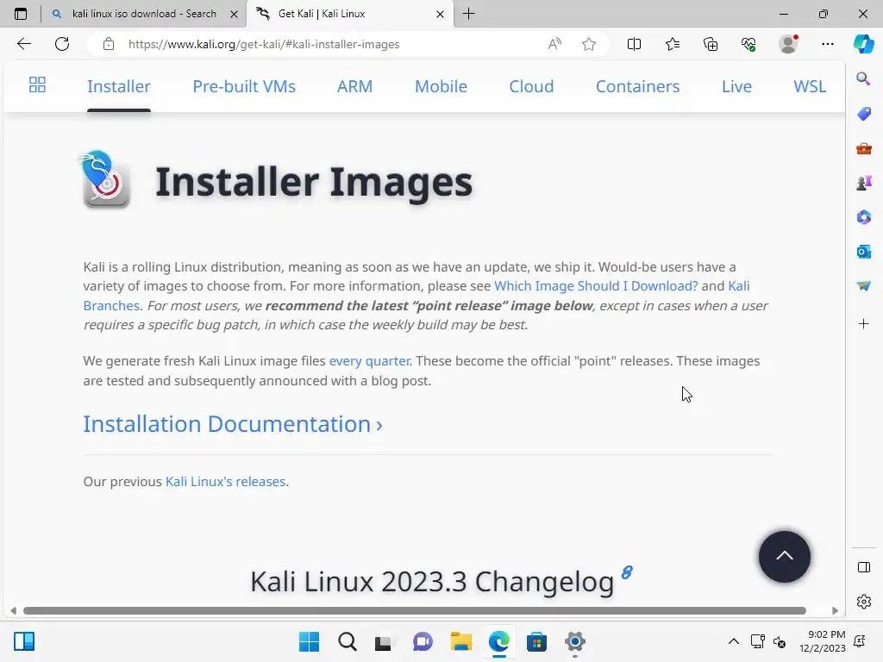883x662 pixels.
Task: Toggle sidebar visibility panel icon
Action: click(x=863, y=567)
